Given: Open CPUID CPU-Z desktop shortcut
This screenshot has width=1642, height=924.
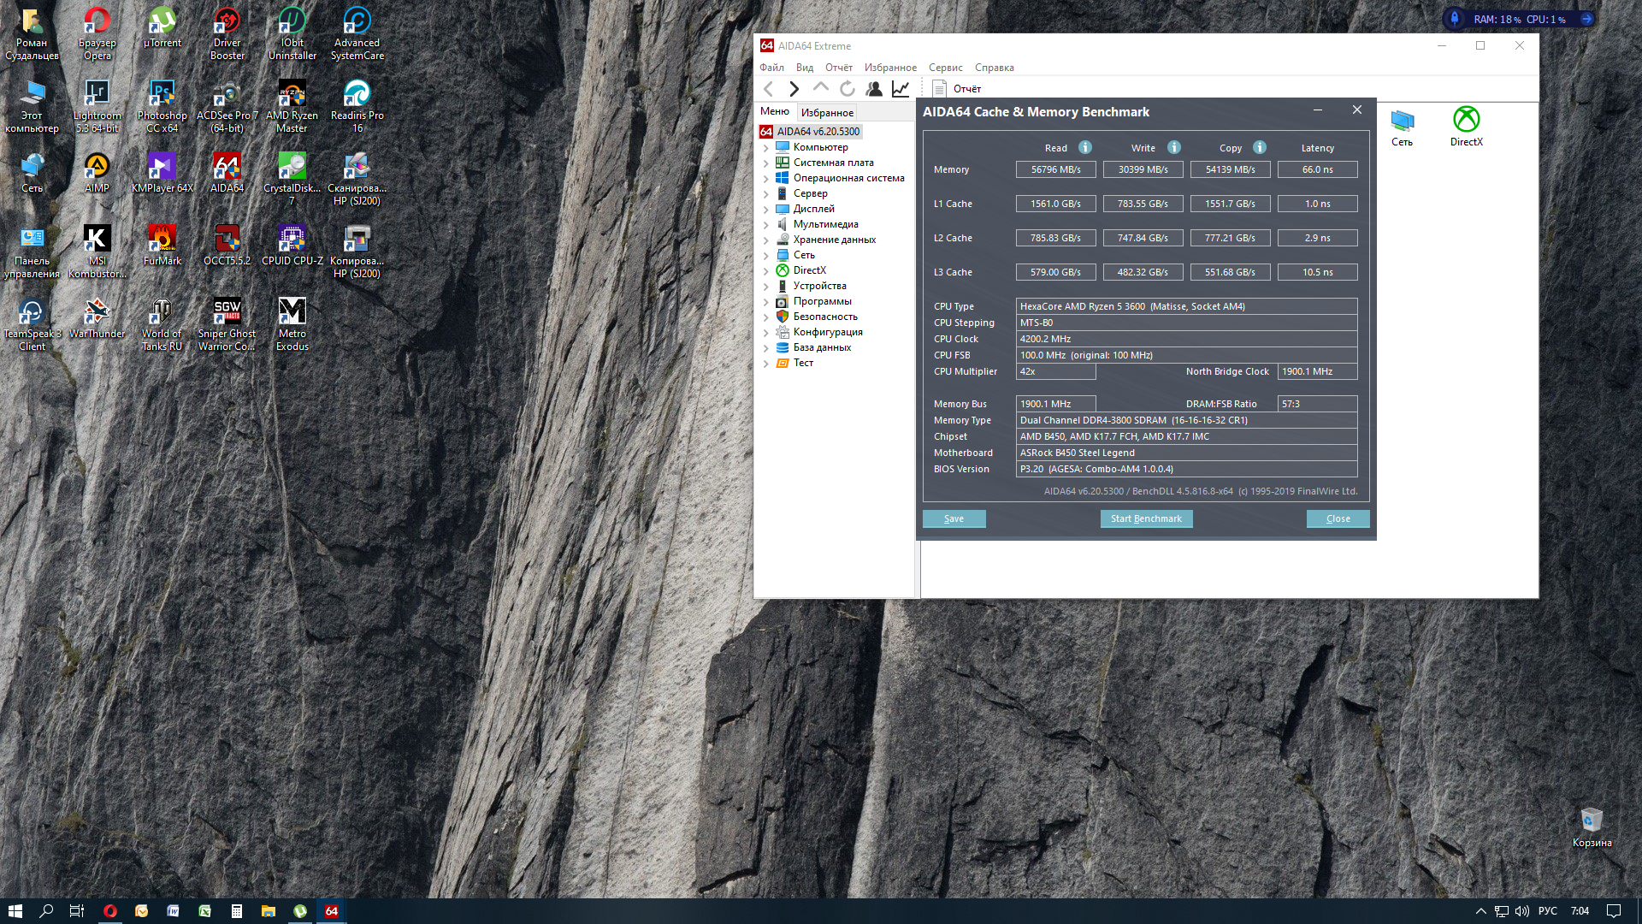Looking at the screenshot, I should coord(292,245).
